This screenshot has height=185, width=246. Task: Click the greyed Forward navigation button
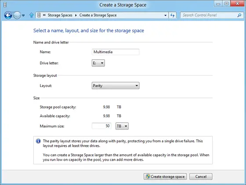(17, 15)
